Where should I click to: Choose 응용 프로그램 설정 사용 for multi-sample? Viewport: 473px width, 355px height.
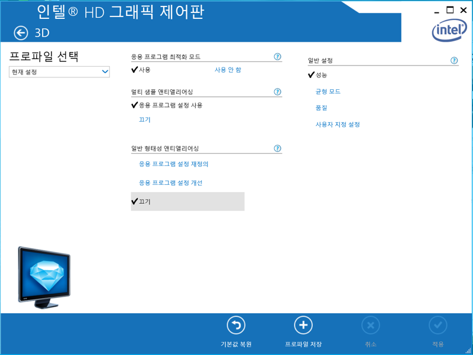click(x=170, y=105)
